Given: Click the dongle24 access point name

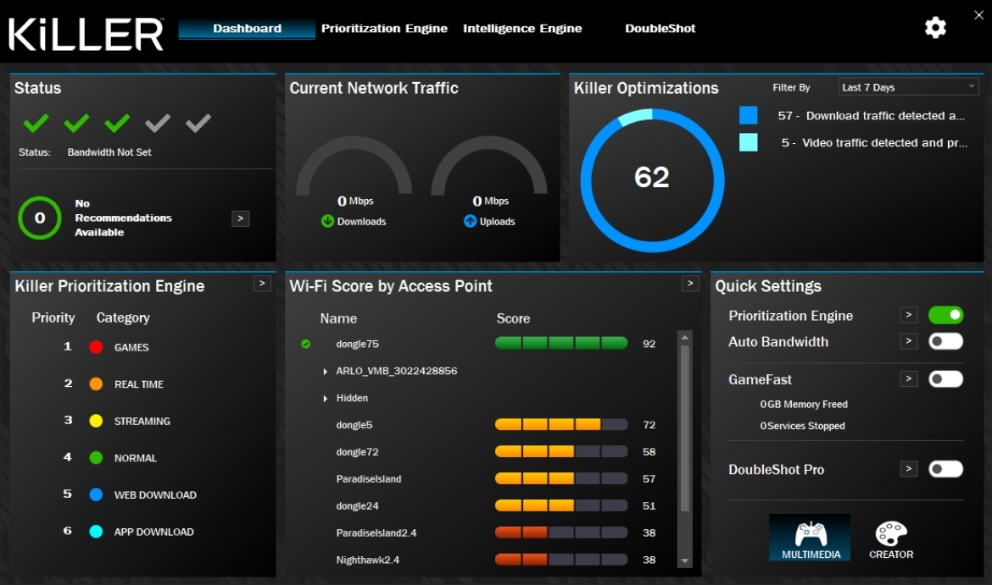Looking at the screenshot, I should pos(358,506).
